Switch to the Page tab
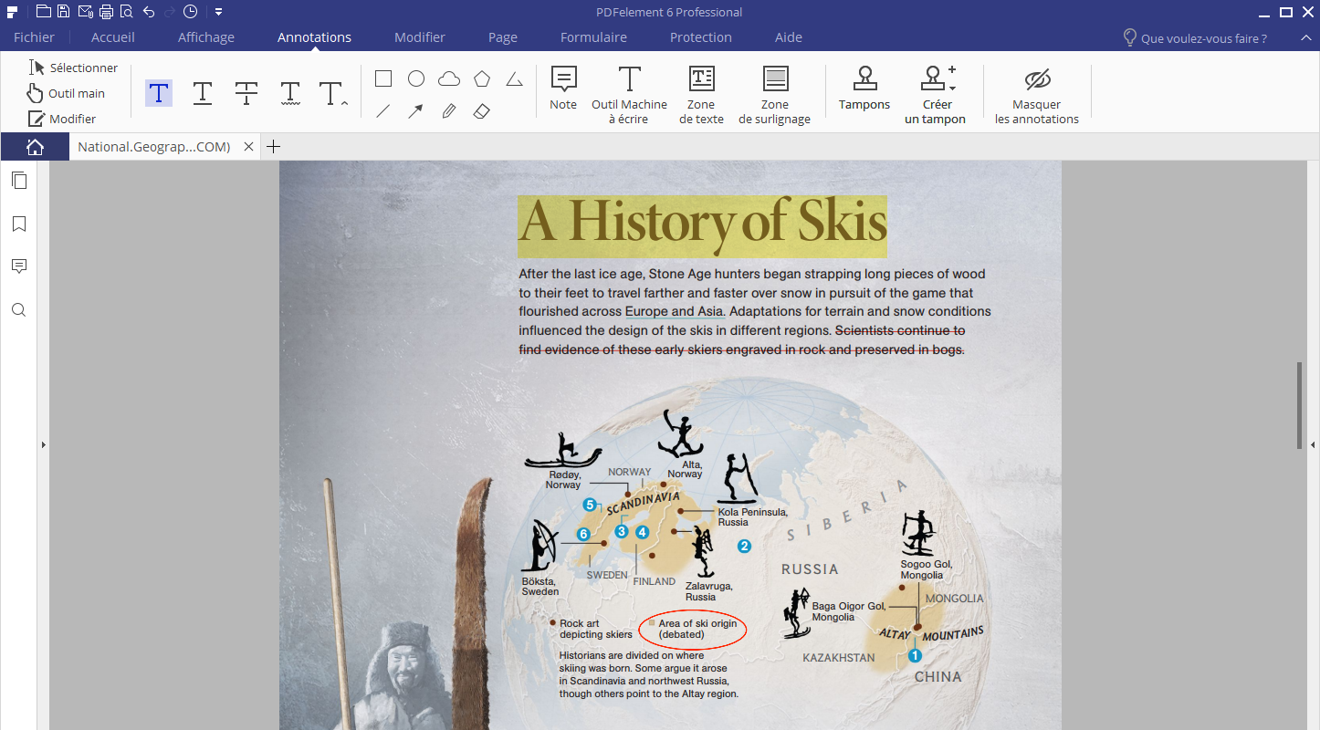 tap(503, 37)
